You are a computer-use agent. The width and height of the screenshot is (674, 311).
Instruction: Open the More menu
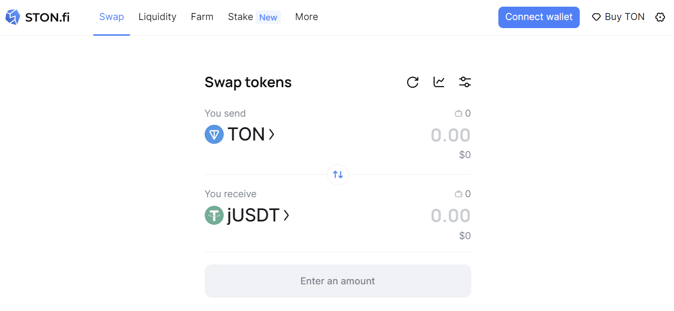(307, 17)
